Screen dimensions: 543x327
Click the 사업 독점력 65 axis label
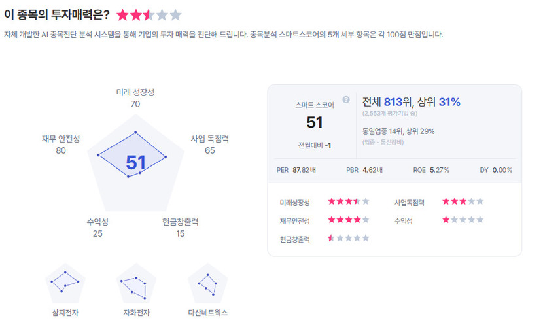pyautogui.click(x=209, y=145)
